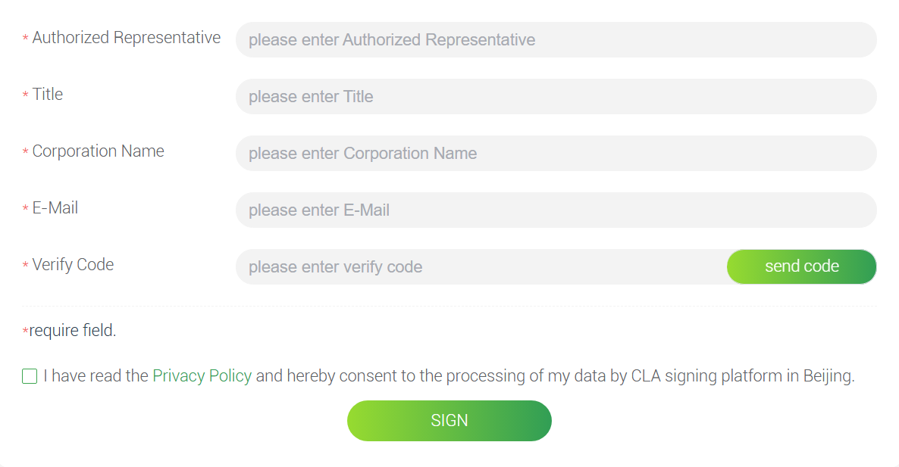Click the 'require field.' note text

tap(73, 331)
